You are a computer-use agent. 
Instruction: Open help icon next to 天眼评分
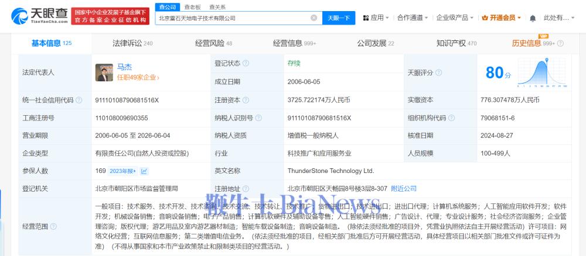pos(438,72)
